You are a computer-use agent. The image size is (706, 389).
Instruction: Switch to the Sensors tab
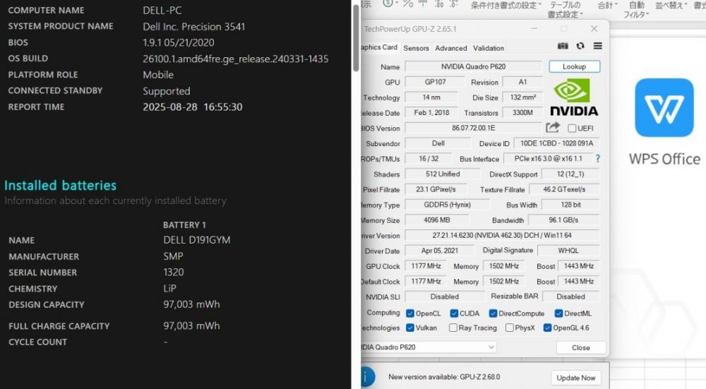[416, 48]
